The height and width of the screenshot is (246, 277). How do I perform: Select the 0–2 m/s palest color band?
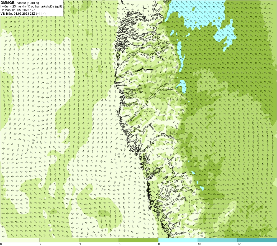tap(20, 240)
